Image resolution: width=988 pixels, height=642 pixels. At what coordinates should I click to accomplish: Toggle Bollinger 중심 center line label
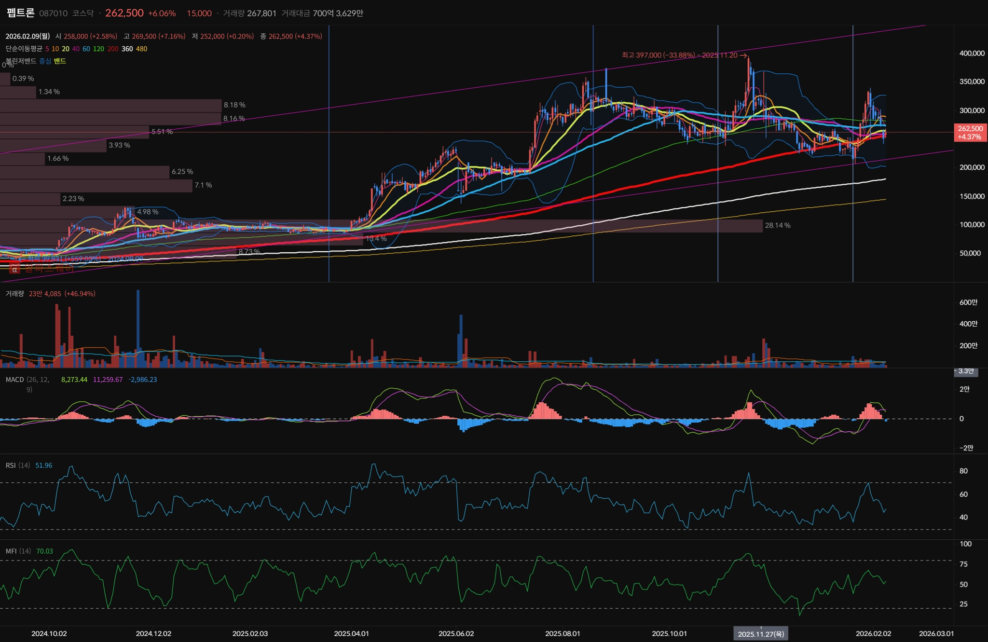(45, 61)
